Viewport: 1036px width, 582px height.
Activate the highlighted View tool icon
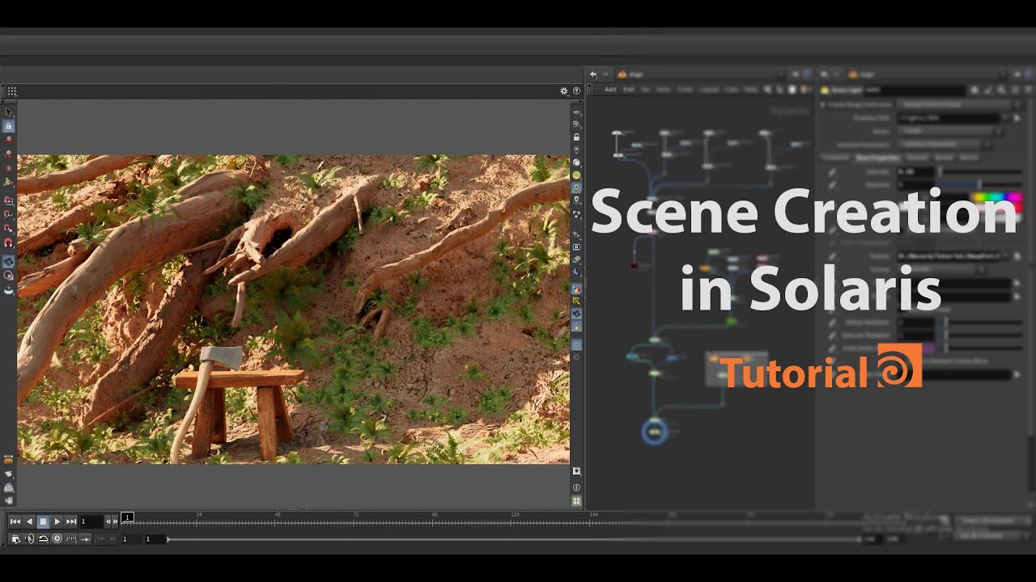9,262
